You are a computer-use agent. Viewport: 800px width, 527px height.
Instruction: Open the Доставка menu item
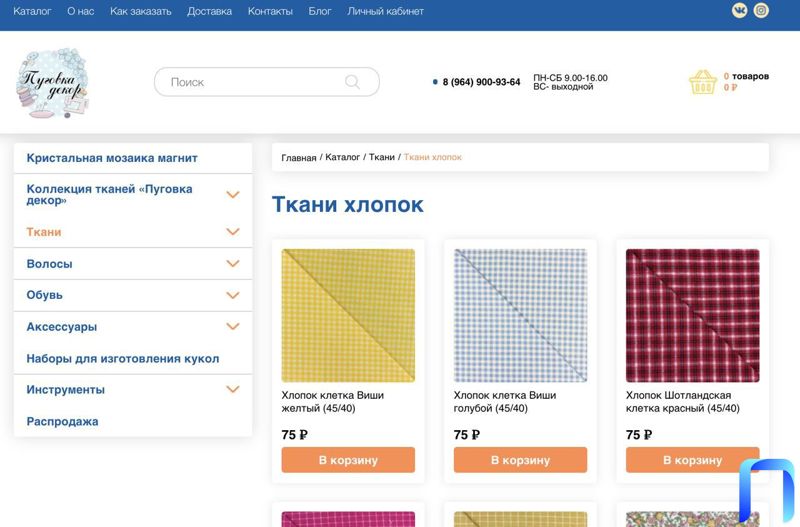[x=209, y=11]
